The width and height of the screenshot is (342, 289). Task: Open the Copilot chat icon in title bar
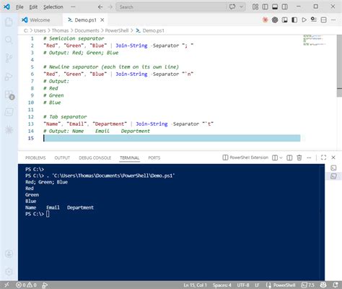[x=232, y=7]
